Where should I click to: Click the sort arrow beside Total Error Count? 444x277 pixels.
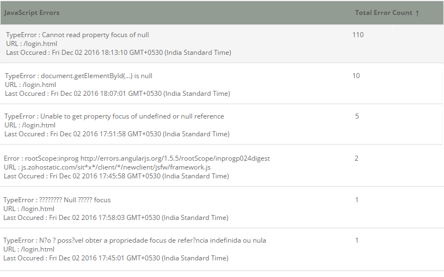pyautogui.click(x=417, y=13)
